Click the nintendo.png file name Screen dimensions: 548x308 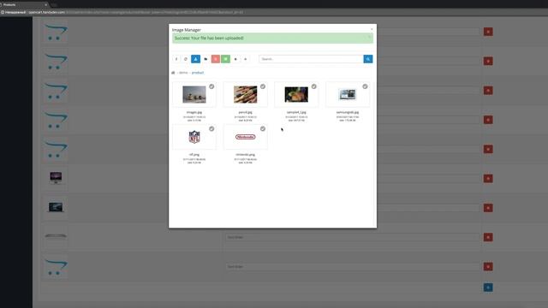246,155
